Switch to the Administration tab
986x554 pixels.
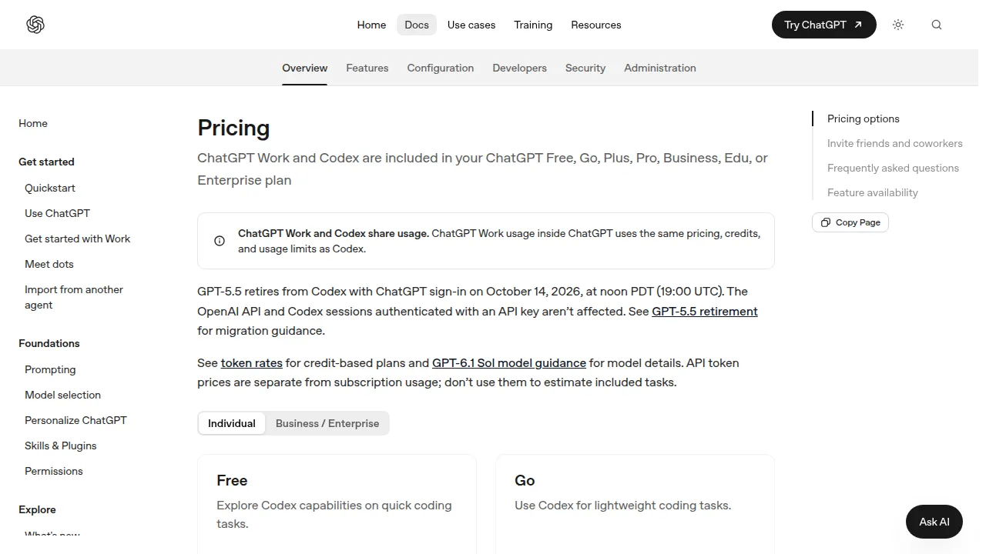coord(660,68)
